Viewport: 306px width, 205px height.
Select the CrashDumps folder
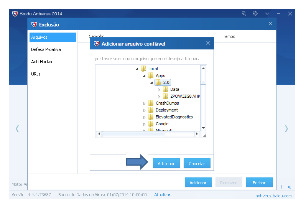(167, 103)
